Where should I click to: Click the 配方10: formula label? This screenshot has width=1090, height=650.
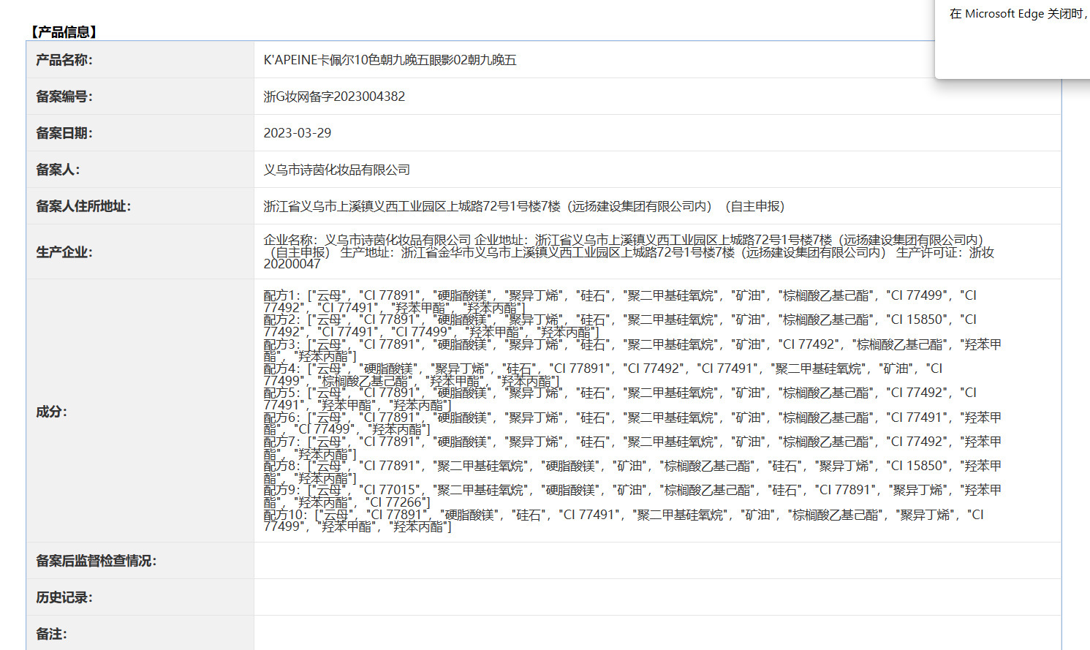click(287, 515)
